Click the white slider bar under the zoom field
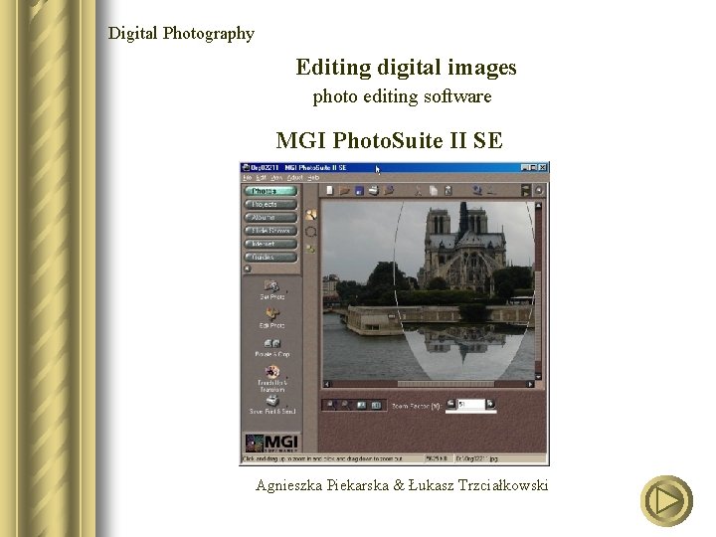 tap(470, 412)
